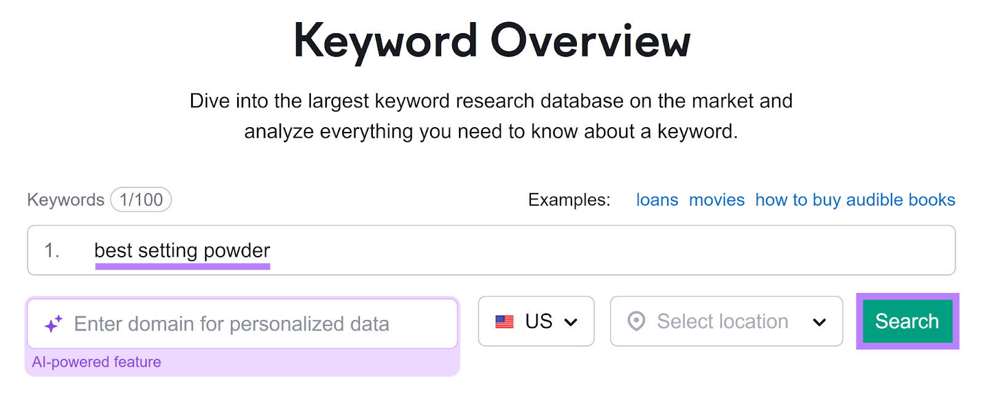Click the Search button
This screenshot has height=398, width=983.
click(906, 321)
